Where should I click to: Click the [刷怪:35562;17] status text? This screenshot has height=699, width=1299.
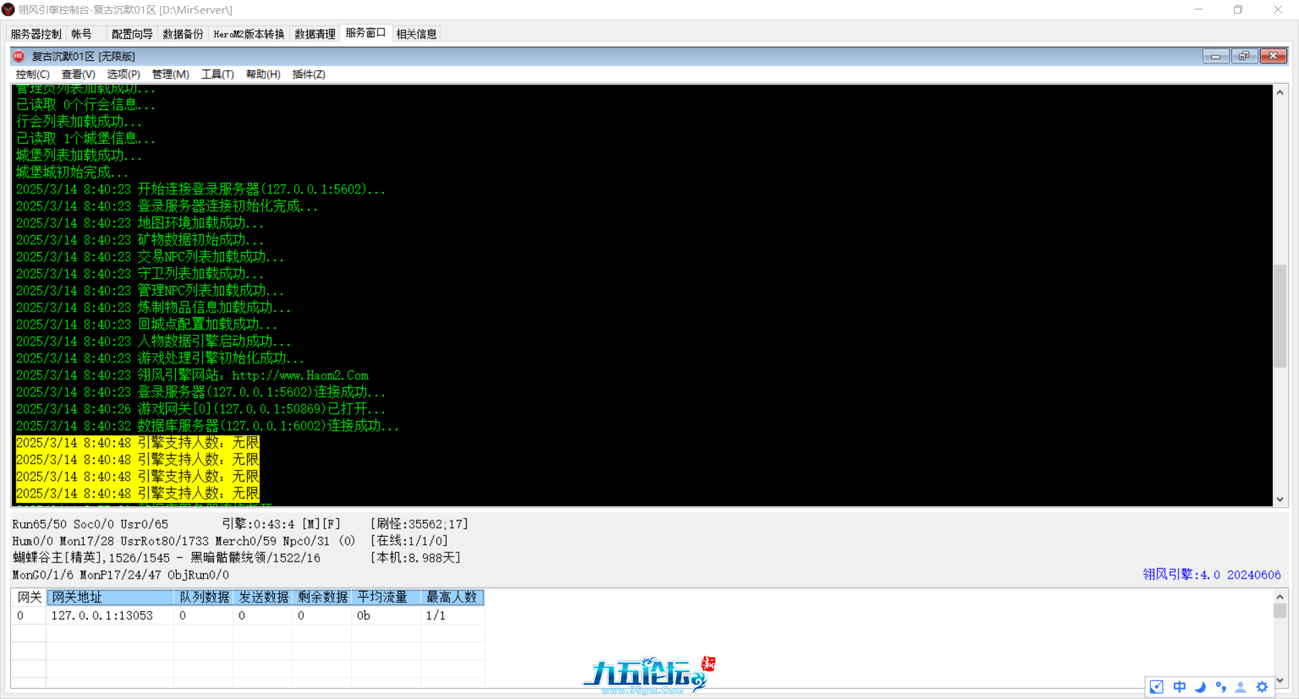point(419,524)
